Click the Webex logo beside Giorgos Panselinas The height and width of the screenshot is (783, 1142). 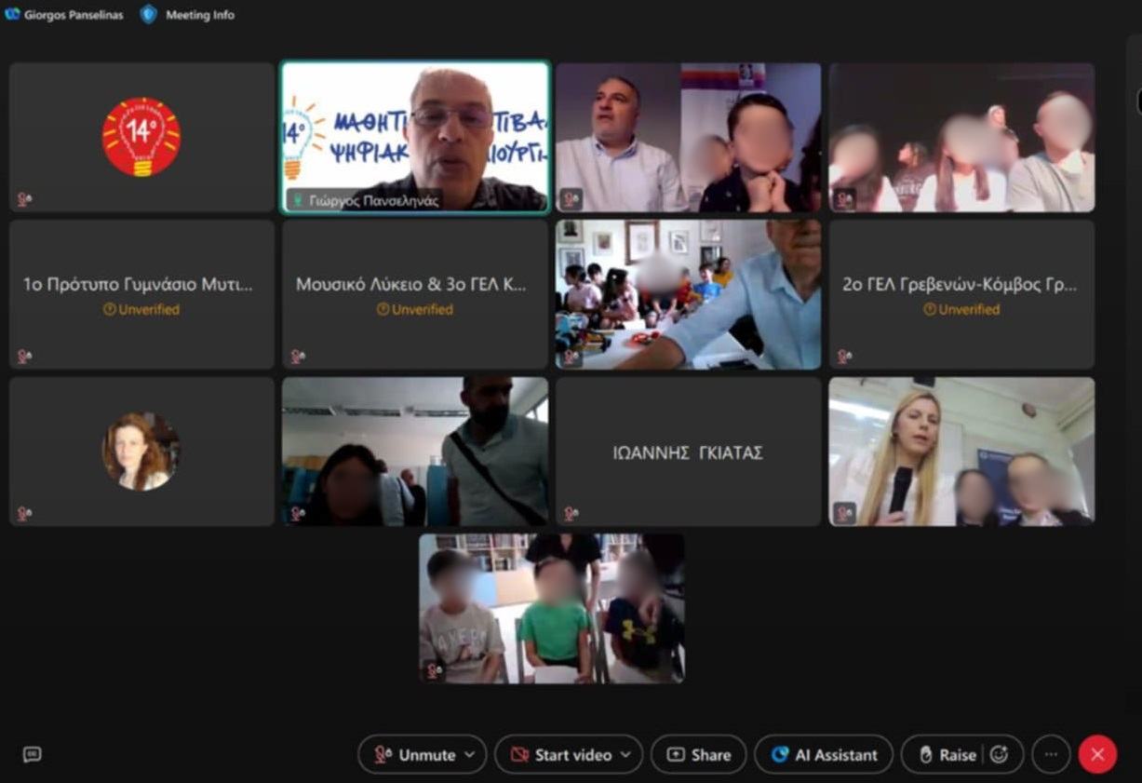point(12,14)
